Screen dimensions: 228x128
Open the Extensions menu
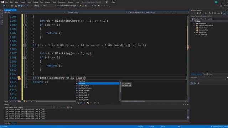pyautogui.click(x=62, y=2)
